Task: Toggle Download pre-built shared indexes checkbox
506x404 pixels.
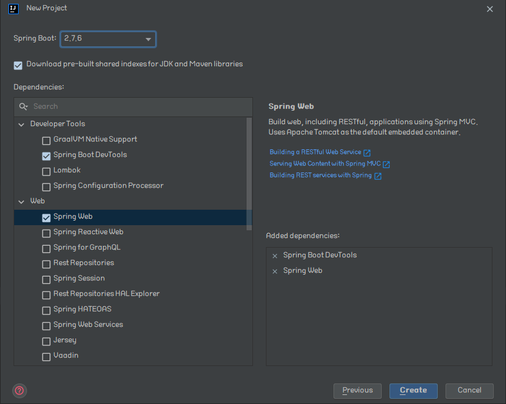Action: click(x=18, y=66)
